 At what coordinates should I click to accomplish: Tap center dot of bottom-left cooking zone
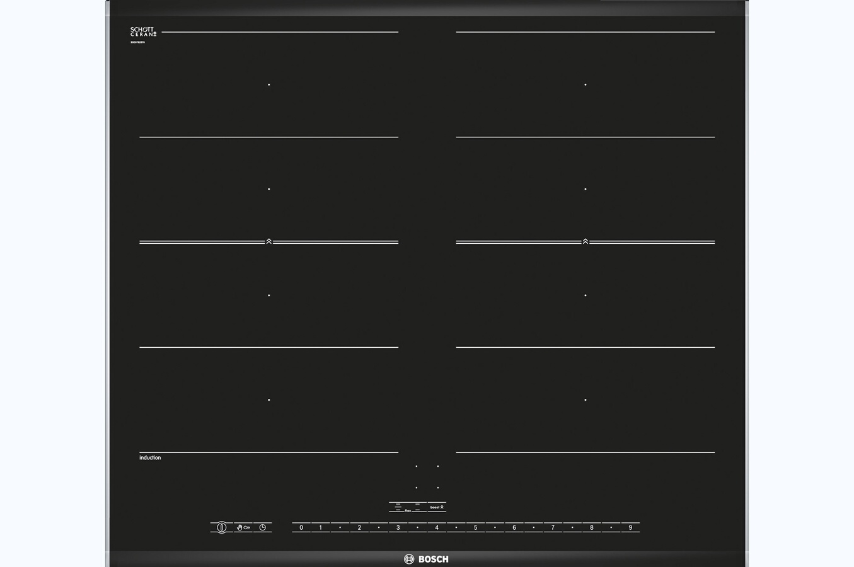coord(269,400)
